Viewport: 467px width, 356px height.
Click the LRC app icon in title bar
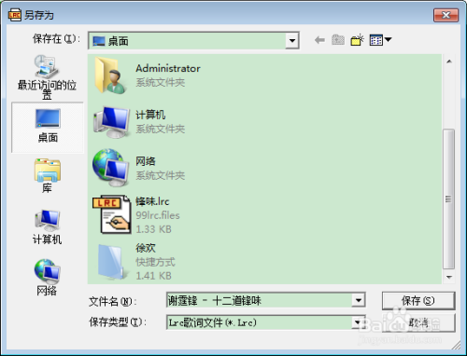click(14, 15)
